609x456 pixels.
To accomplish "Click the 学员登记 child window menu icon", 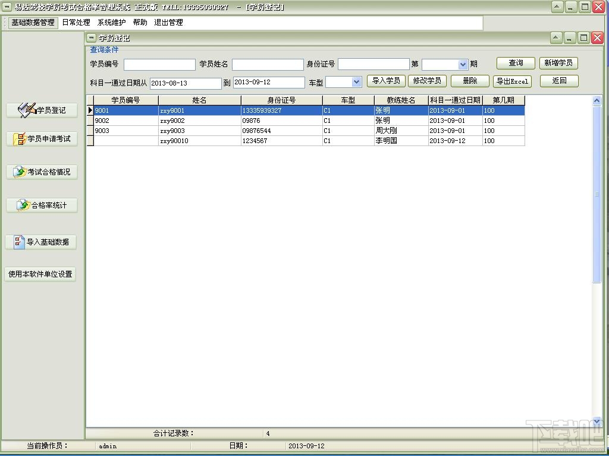I will (91, 38).
